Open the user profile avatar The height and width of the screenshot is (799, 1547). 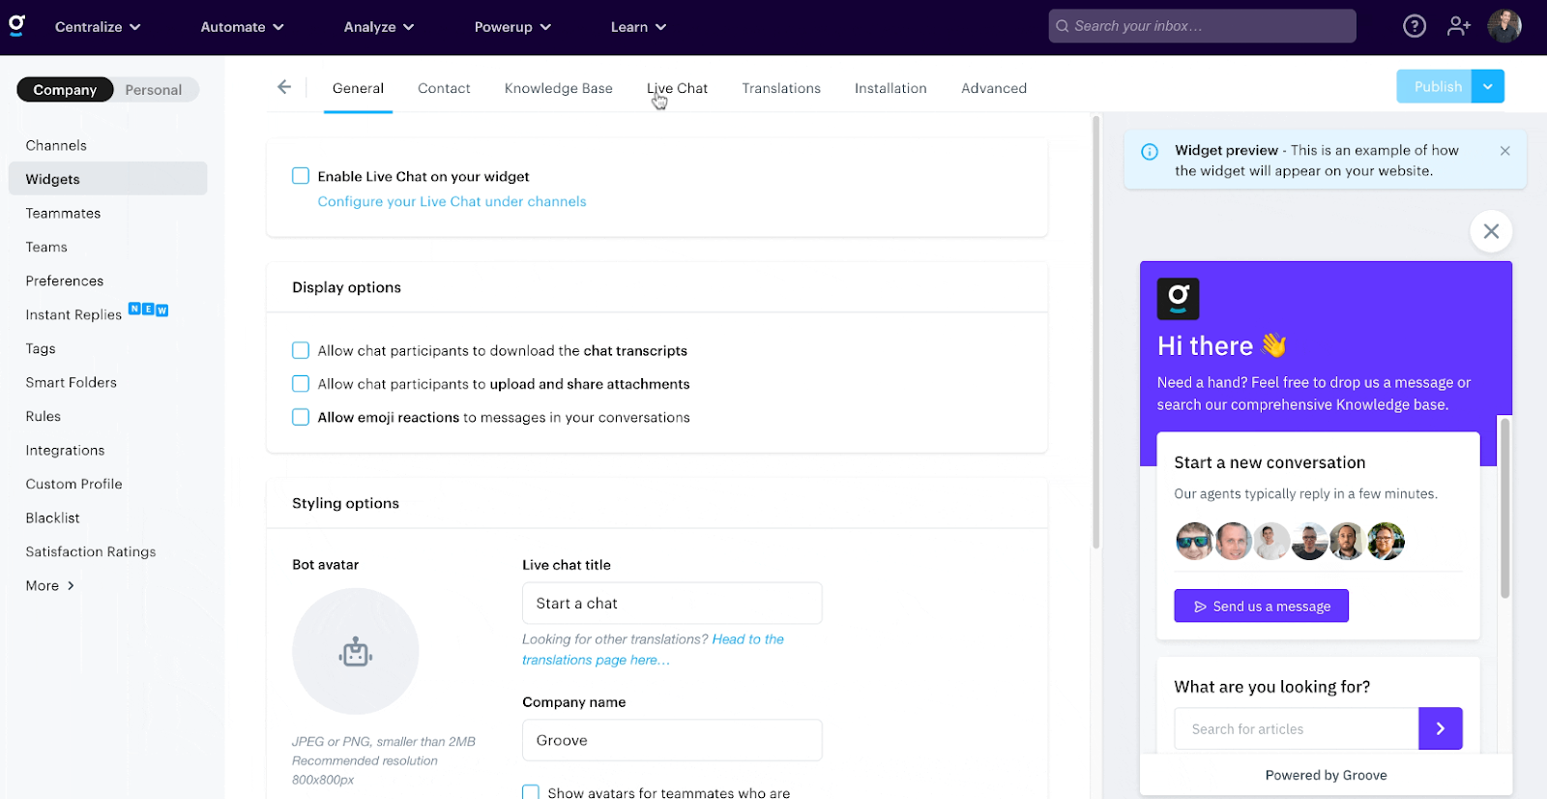click(1503, 26)
